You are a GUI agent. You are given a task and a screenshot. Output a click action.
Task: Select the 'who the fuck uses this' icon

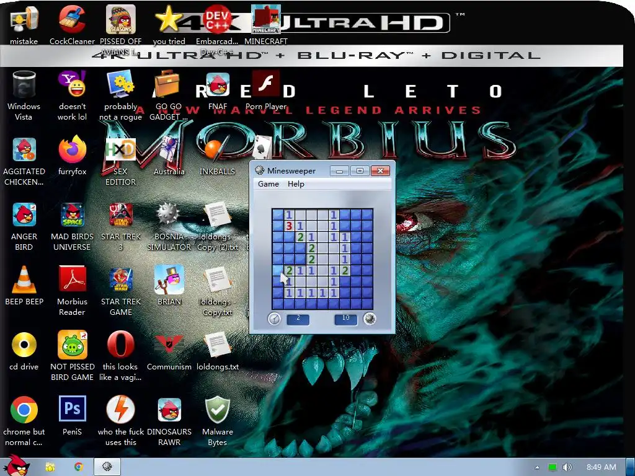click(x=121, y=421)
